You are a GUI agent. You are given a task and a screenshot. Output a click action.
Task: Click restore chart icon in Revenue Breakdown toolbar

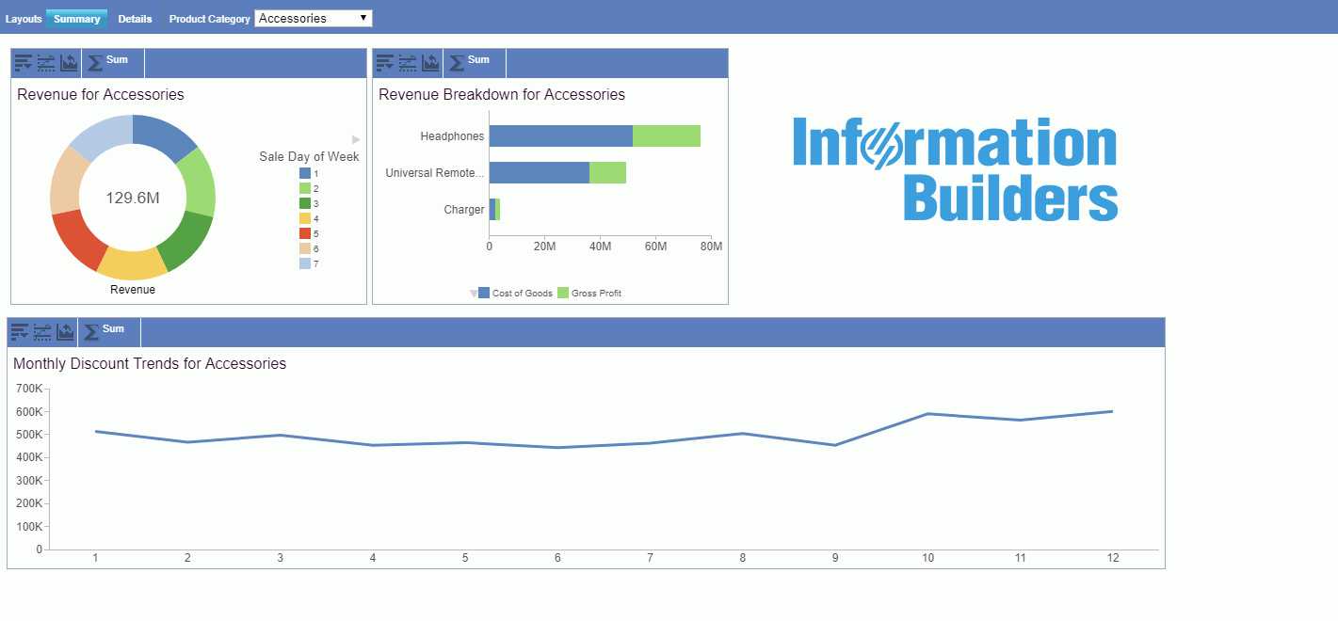pos(430,63)
